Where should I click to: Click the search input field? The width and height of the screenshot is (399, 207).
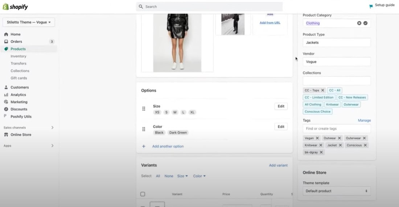(x=209, y=7)
